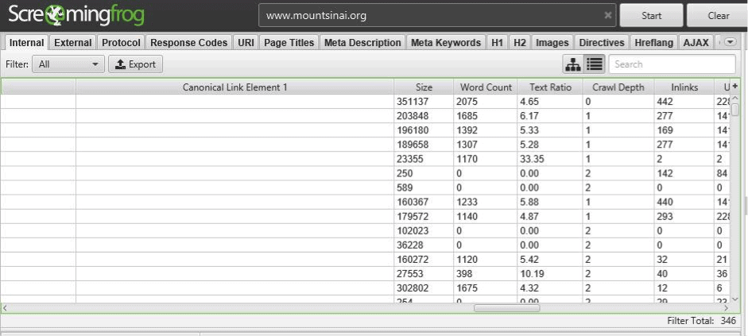Viewport: 748px width, 336px height.
Task: Sort by Canonical Link Element 1 column
Action: click(234, 87)
